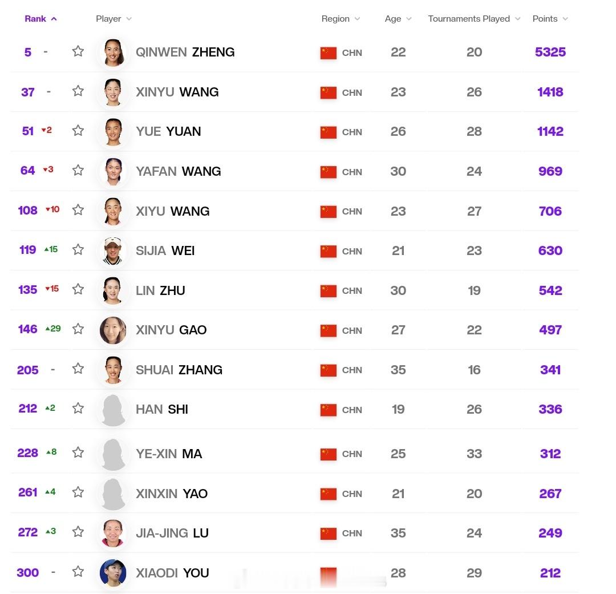616x594 pixels.
Task: Click Jia-Jing Lu's player avatar
Action: coord(113,533)
